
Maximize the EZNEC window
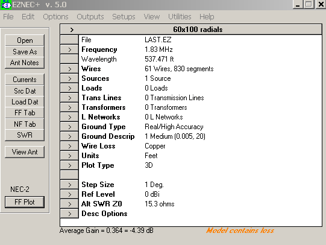tap(309, 4)
